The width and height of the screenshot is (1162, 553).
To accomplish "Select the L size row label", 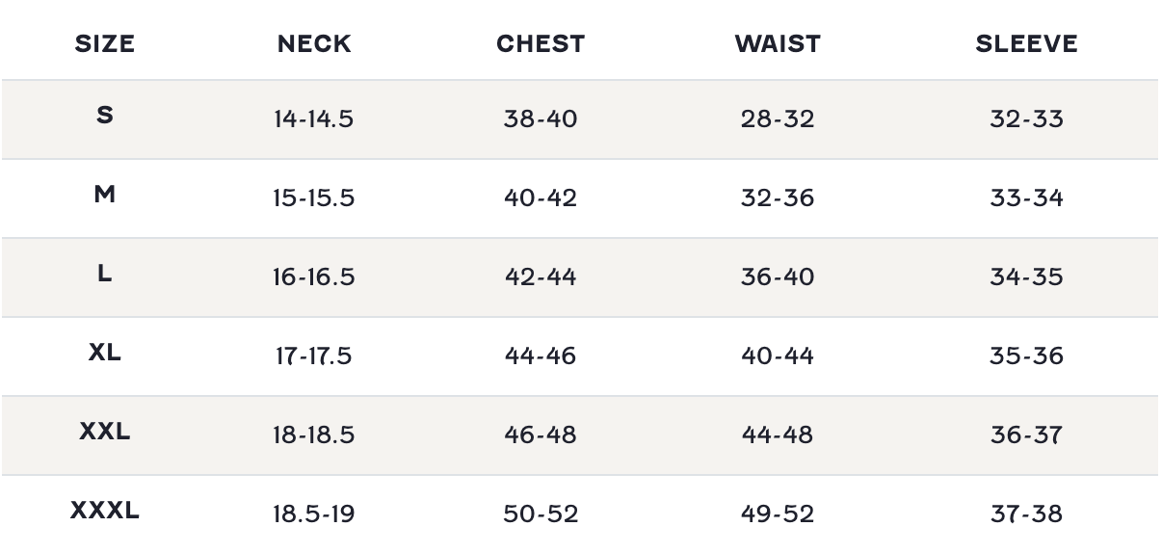I will point(104,274).
